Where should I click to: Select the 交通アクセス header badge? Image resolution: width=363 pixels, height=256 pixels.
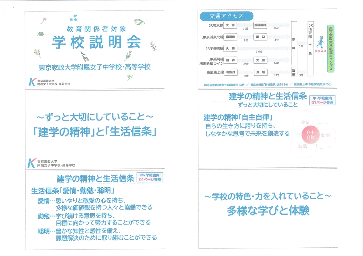227,16
